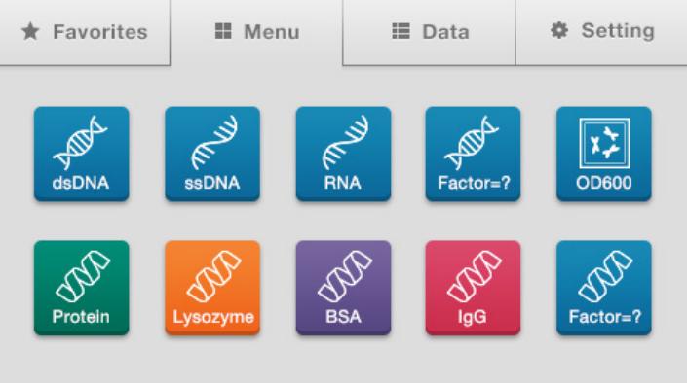Choose the purple BSA tile
This screenshot has width=687, height=383.
click(x=343, y=288)
